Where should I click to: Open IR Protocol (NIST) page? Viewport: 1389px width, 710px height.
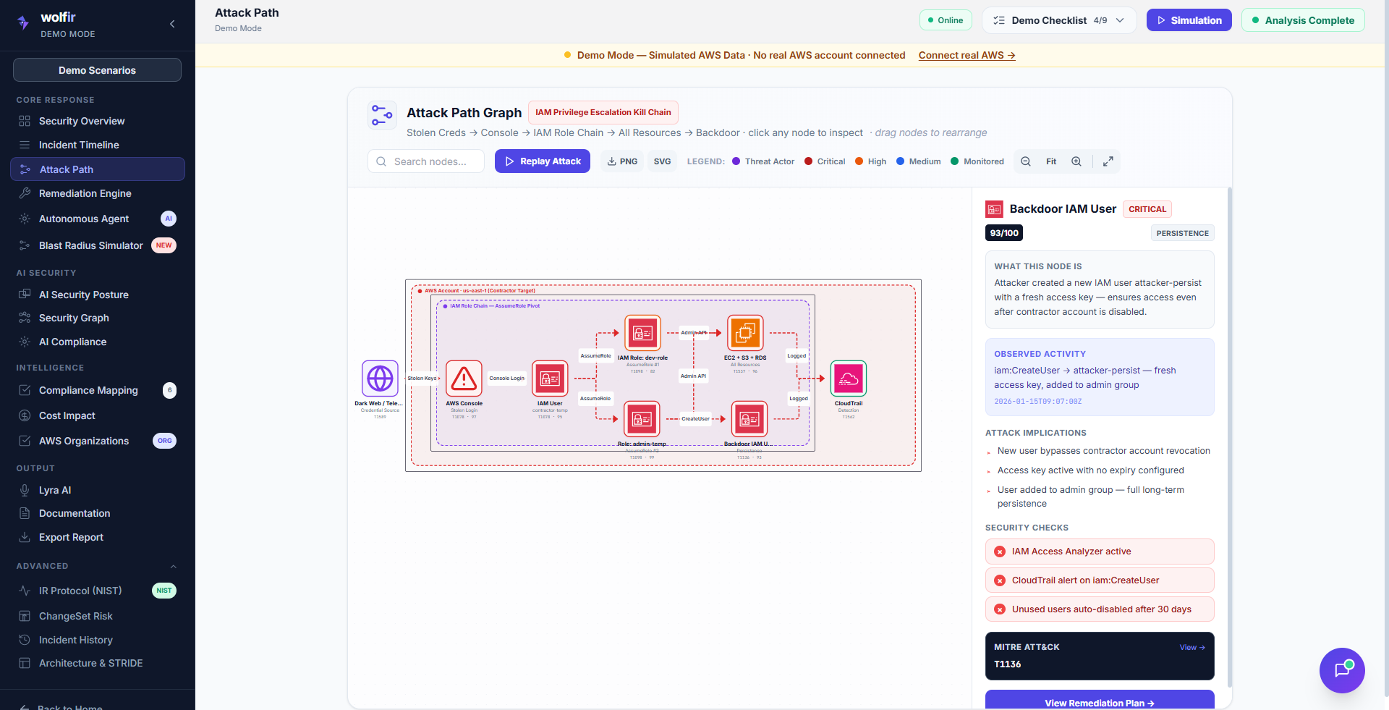98,591
